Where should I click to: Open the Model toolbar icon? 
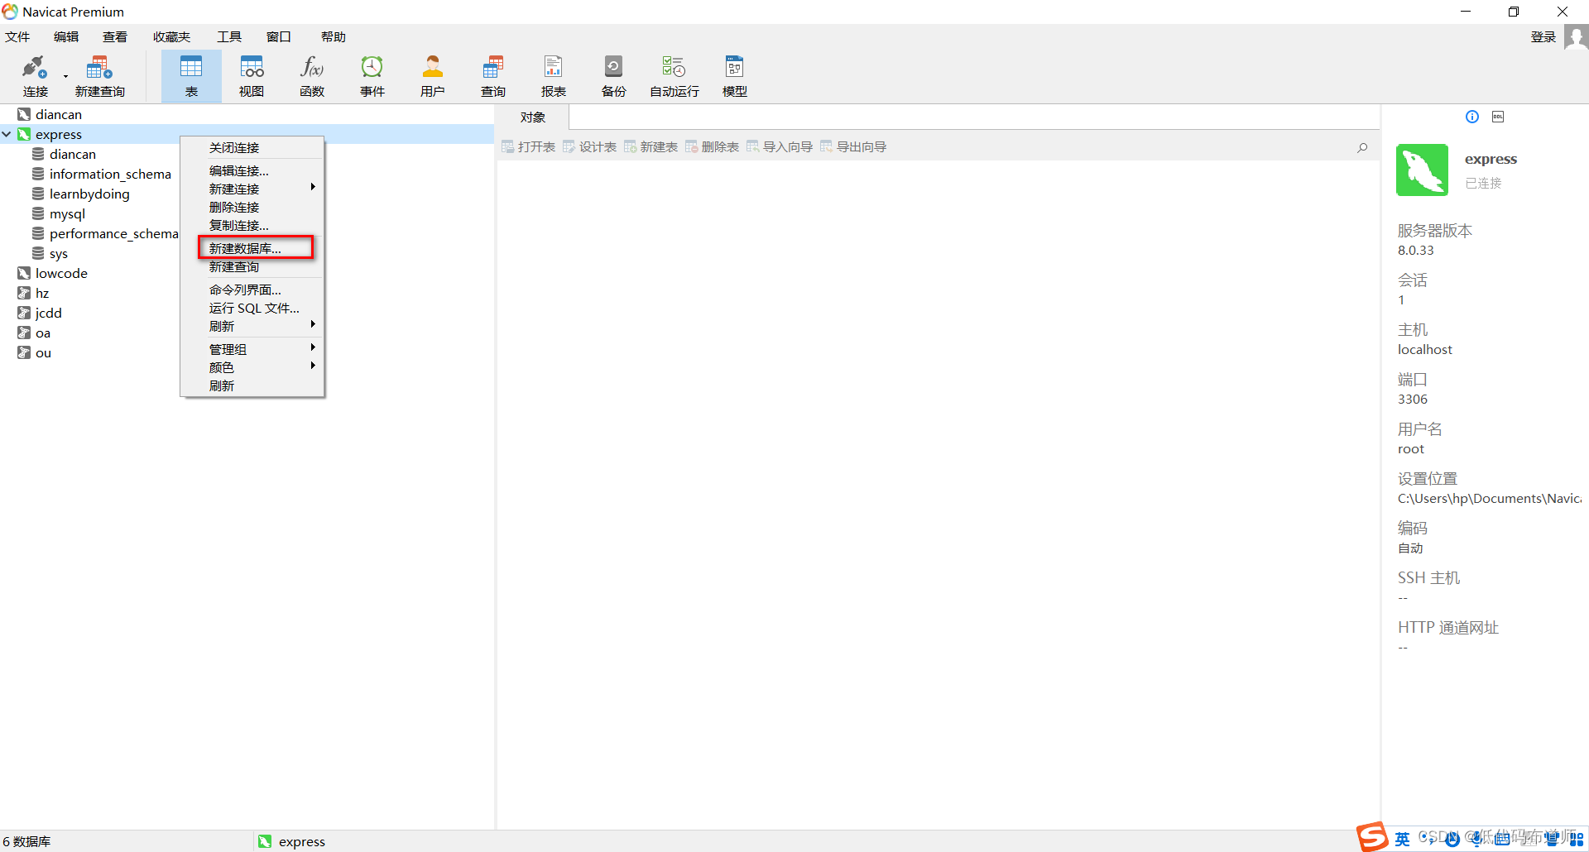click(x=735, y=76)
